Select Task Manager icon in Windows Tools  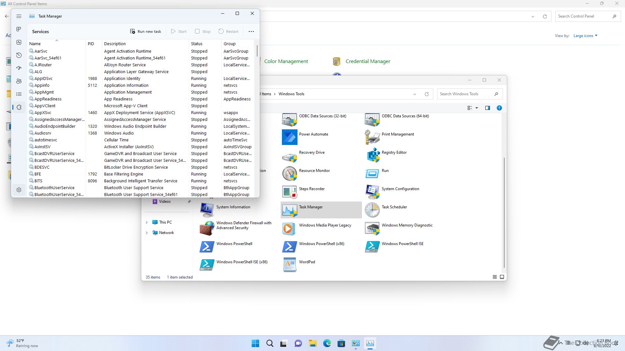coord(321,210)
